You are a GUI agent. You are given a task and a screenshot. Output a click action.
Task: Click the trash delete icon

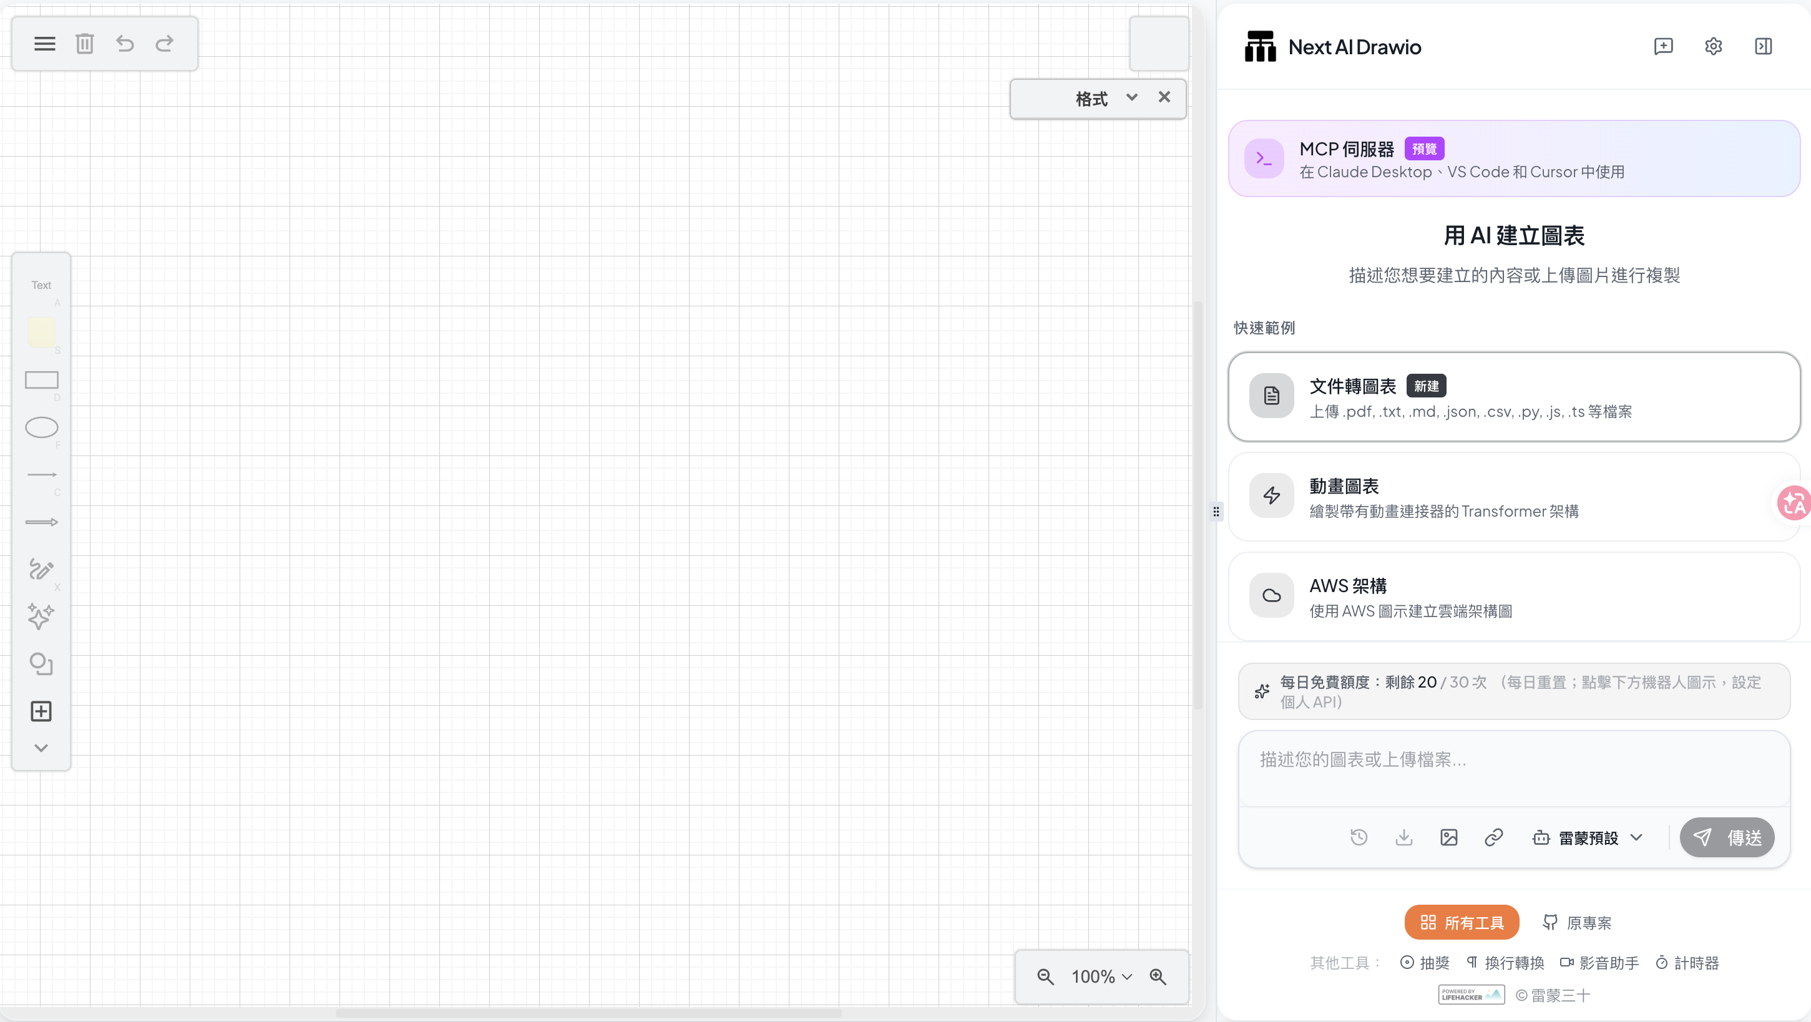[x=84, y=44]
